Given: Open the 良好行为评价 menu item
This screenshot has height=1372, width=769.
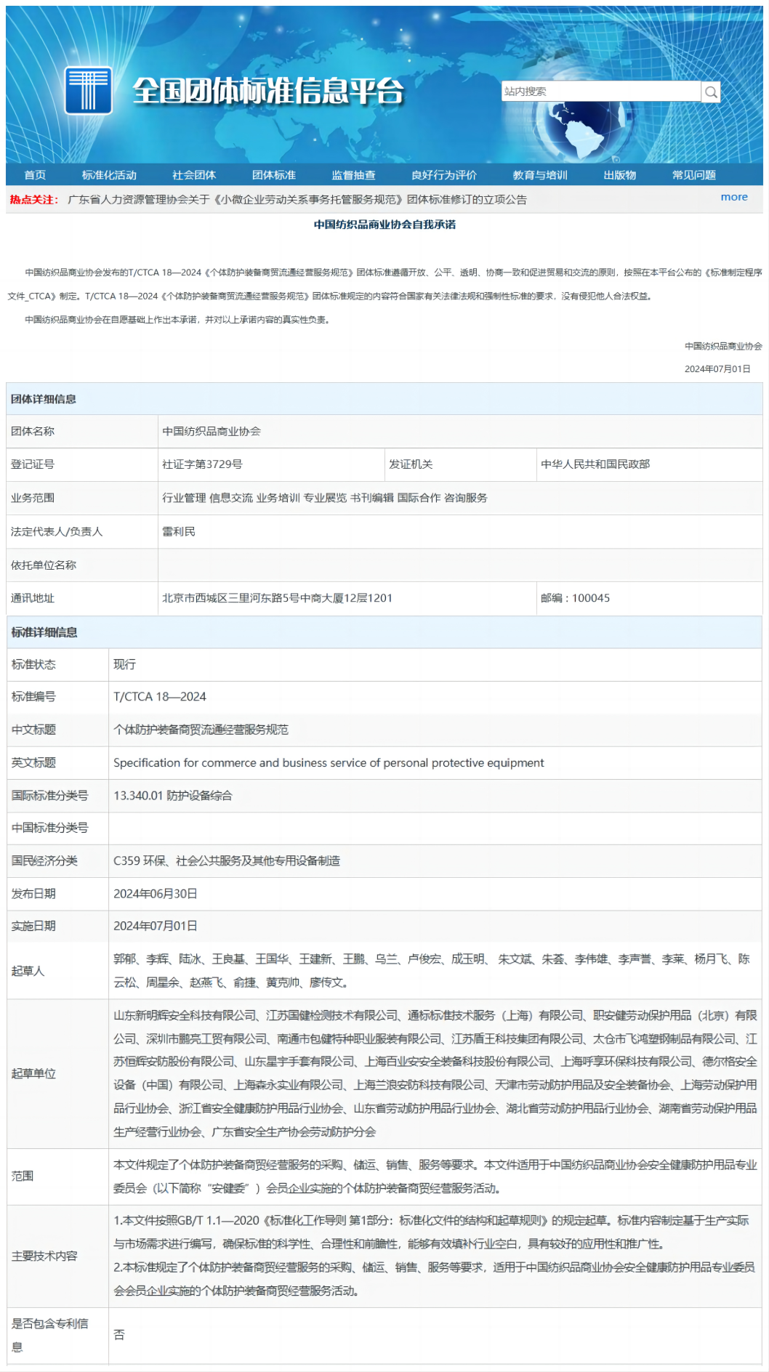Looking at the screenshot, I should (x=444, y=175).
